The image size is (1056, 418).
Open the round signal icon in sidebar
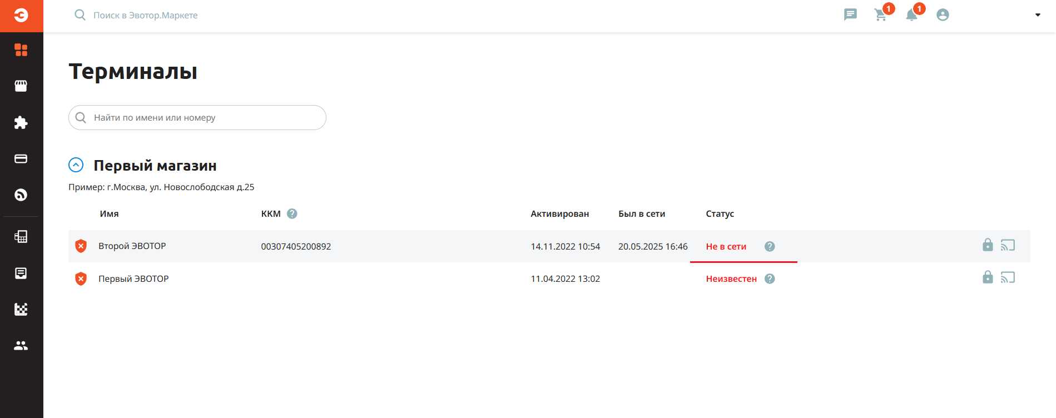click(21, 195)
